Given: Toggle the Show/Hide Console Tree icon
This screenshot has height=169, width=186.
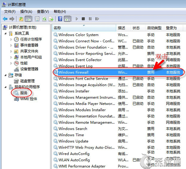Looking at the screenshot, I should tap(28, 19).
